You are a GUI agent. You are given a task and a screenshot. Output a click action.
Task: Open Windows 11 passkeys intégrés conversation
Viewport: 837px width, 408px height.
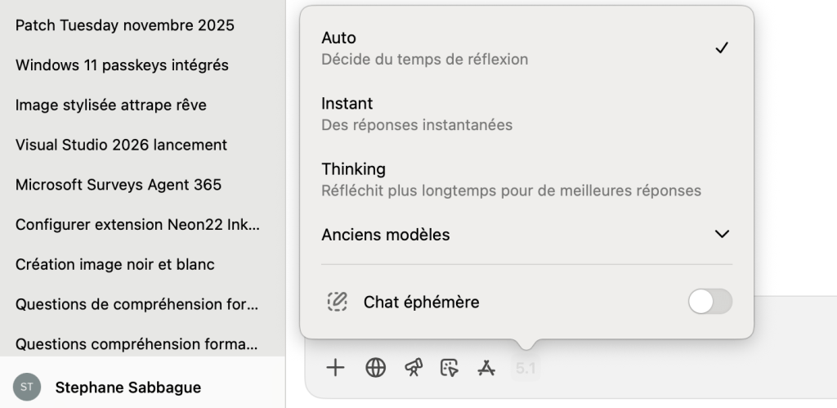(122, 65)
